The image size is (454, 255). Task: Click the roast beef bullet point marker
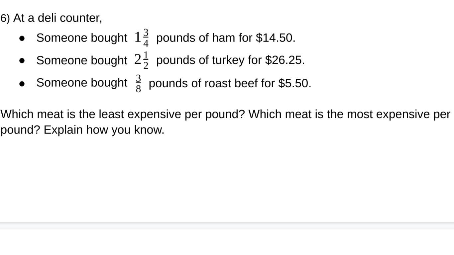(x=22, y=84)
